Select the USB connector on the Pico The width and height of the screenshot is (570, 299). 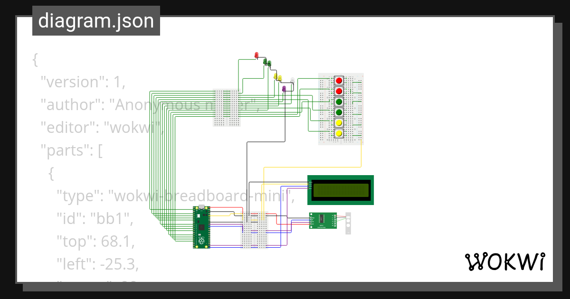pos(200,207)
